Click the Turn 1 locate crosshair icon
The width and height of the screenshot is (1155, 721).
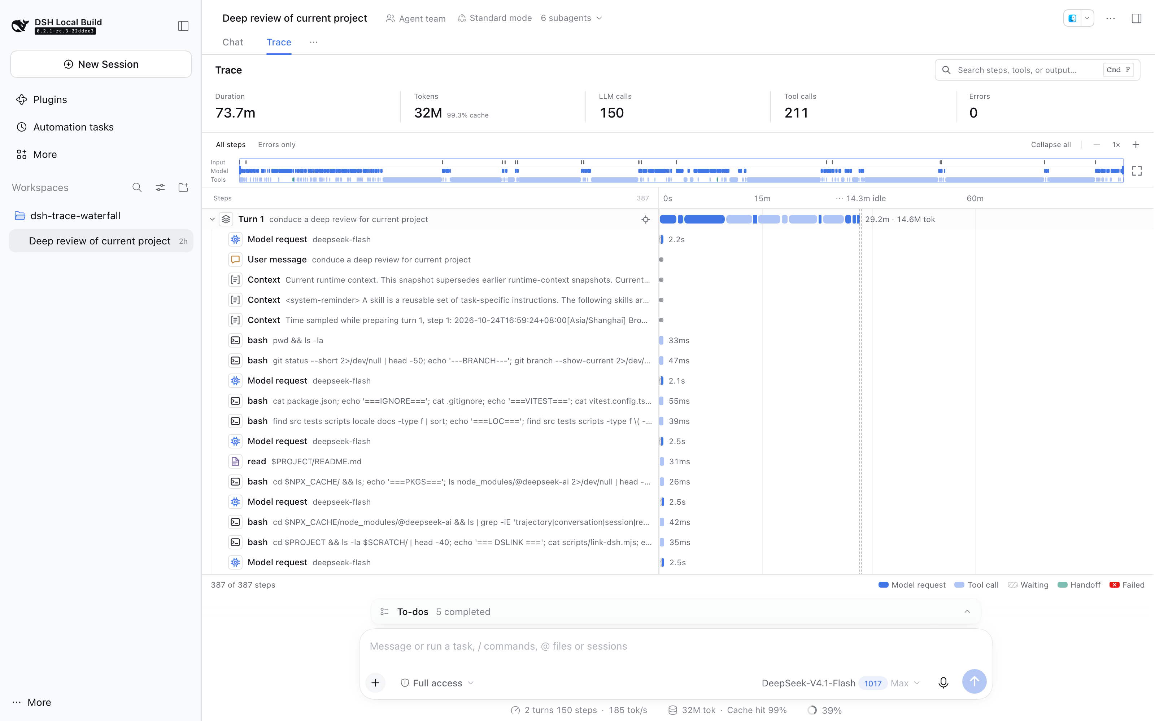[645, 219]
